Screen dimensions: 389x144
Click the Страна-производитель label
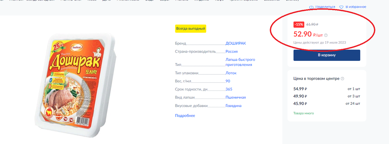point(195,52)
